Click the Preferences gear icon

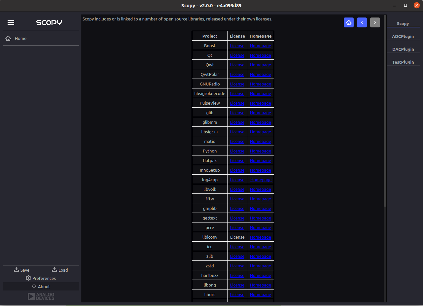tap(28, 278)
